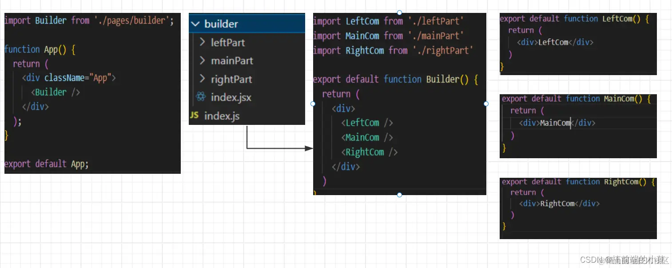
Task: Click the left-side selection handle of Builder code image
Action: point(313,104)
